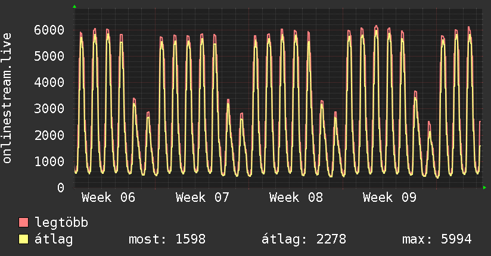Click the "átlag: 2278" statistic
Viewport: 491px width, 256px height.
pyautogui.click(x=304, y=239)
